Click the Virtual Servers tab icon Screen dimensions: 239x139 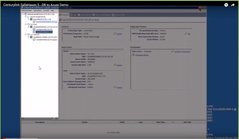[79, 15]
